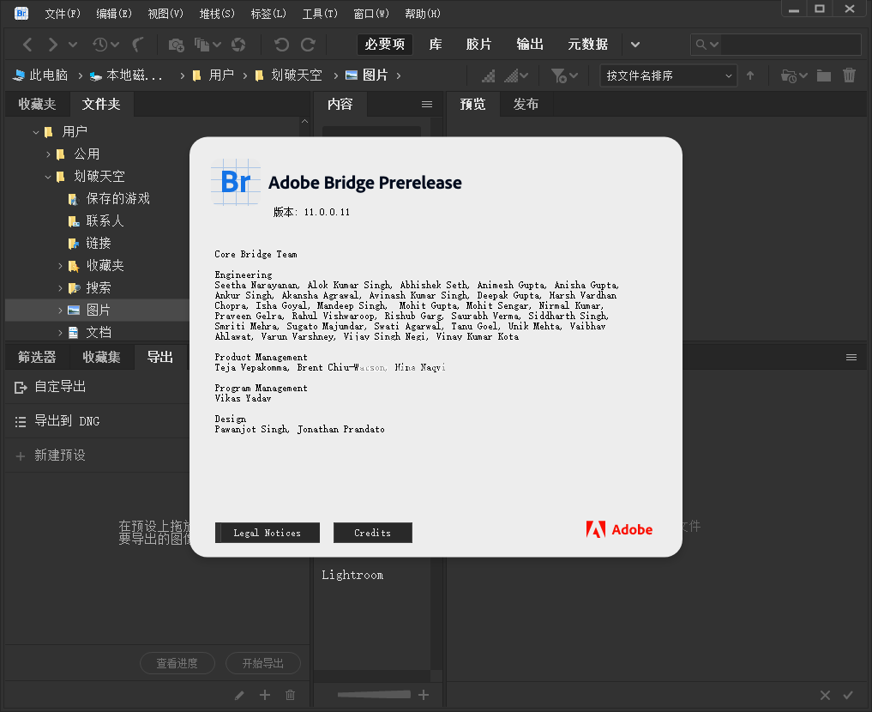
Task: Toggle ascending sort order arrow
Action: (750, 75)
